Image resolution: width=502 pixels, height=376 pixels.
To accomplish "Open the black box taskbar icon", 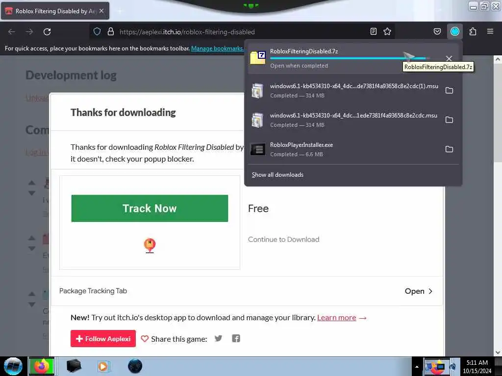I will coord(74,366).
